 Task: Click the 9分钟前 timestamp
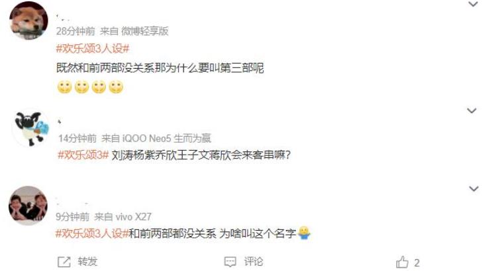[x=73, y=217]
